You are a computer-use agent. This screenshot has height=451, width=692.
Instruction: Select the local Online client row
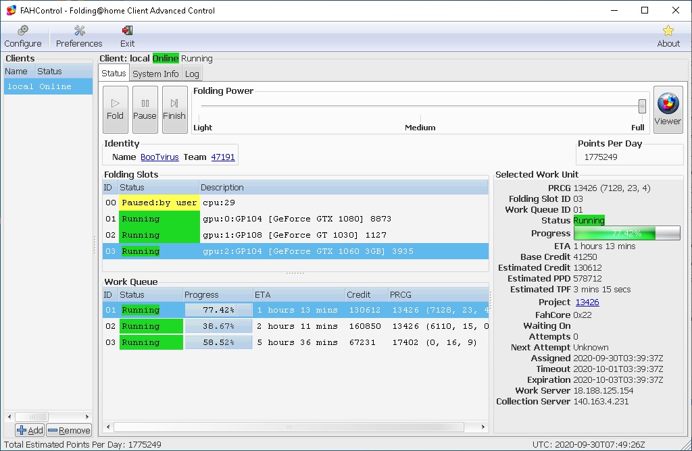pos(48,86)
